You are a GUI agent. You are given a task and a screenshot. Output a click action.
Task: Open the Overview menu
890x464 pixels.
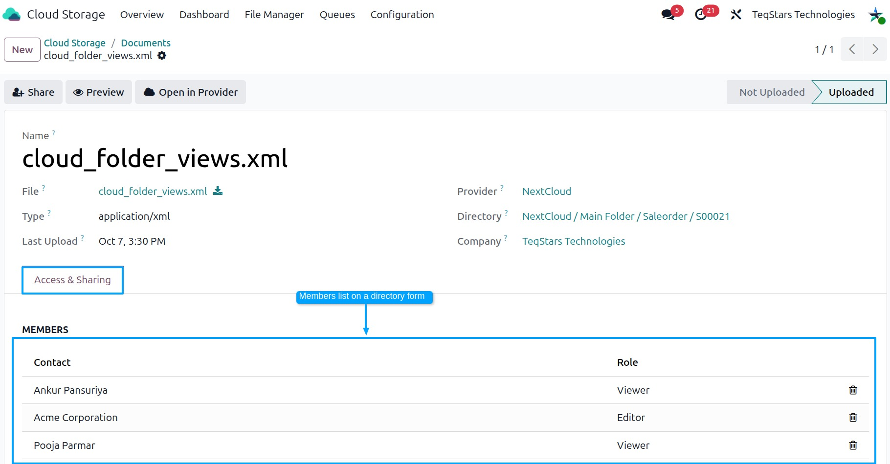[x=142, y=15]
